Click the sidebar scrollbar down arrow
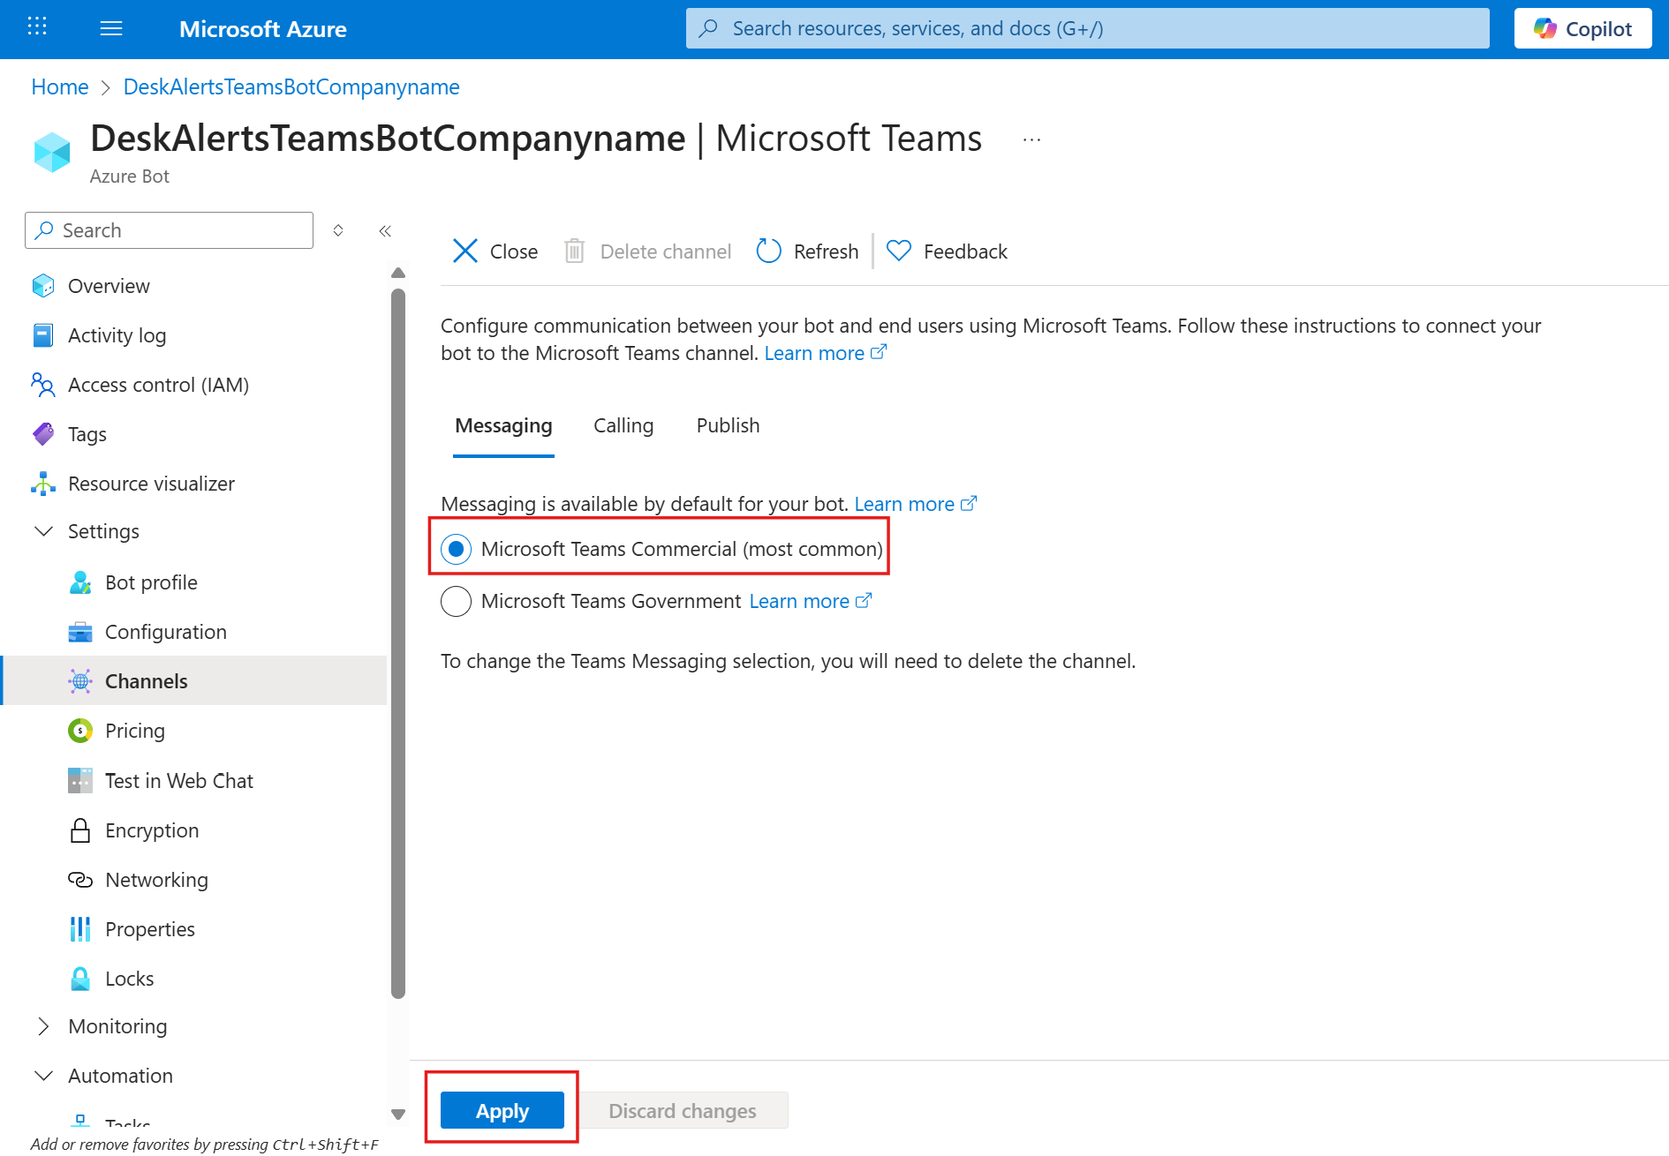 point(398,1114)
